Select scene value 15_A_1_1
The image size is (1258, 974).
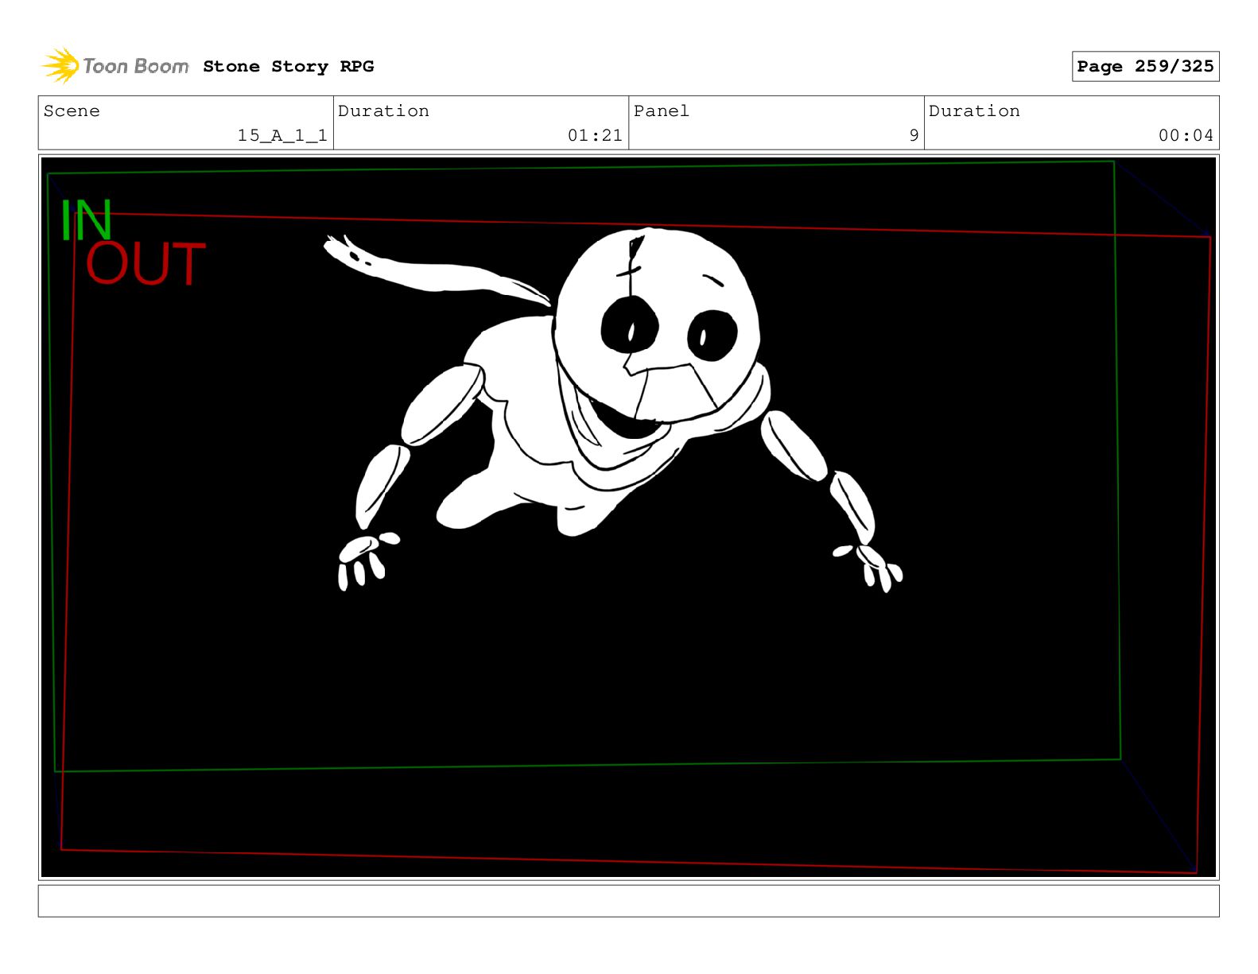pyautogui.click(x=281, y=136)
